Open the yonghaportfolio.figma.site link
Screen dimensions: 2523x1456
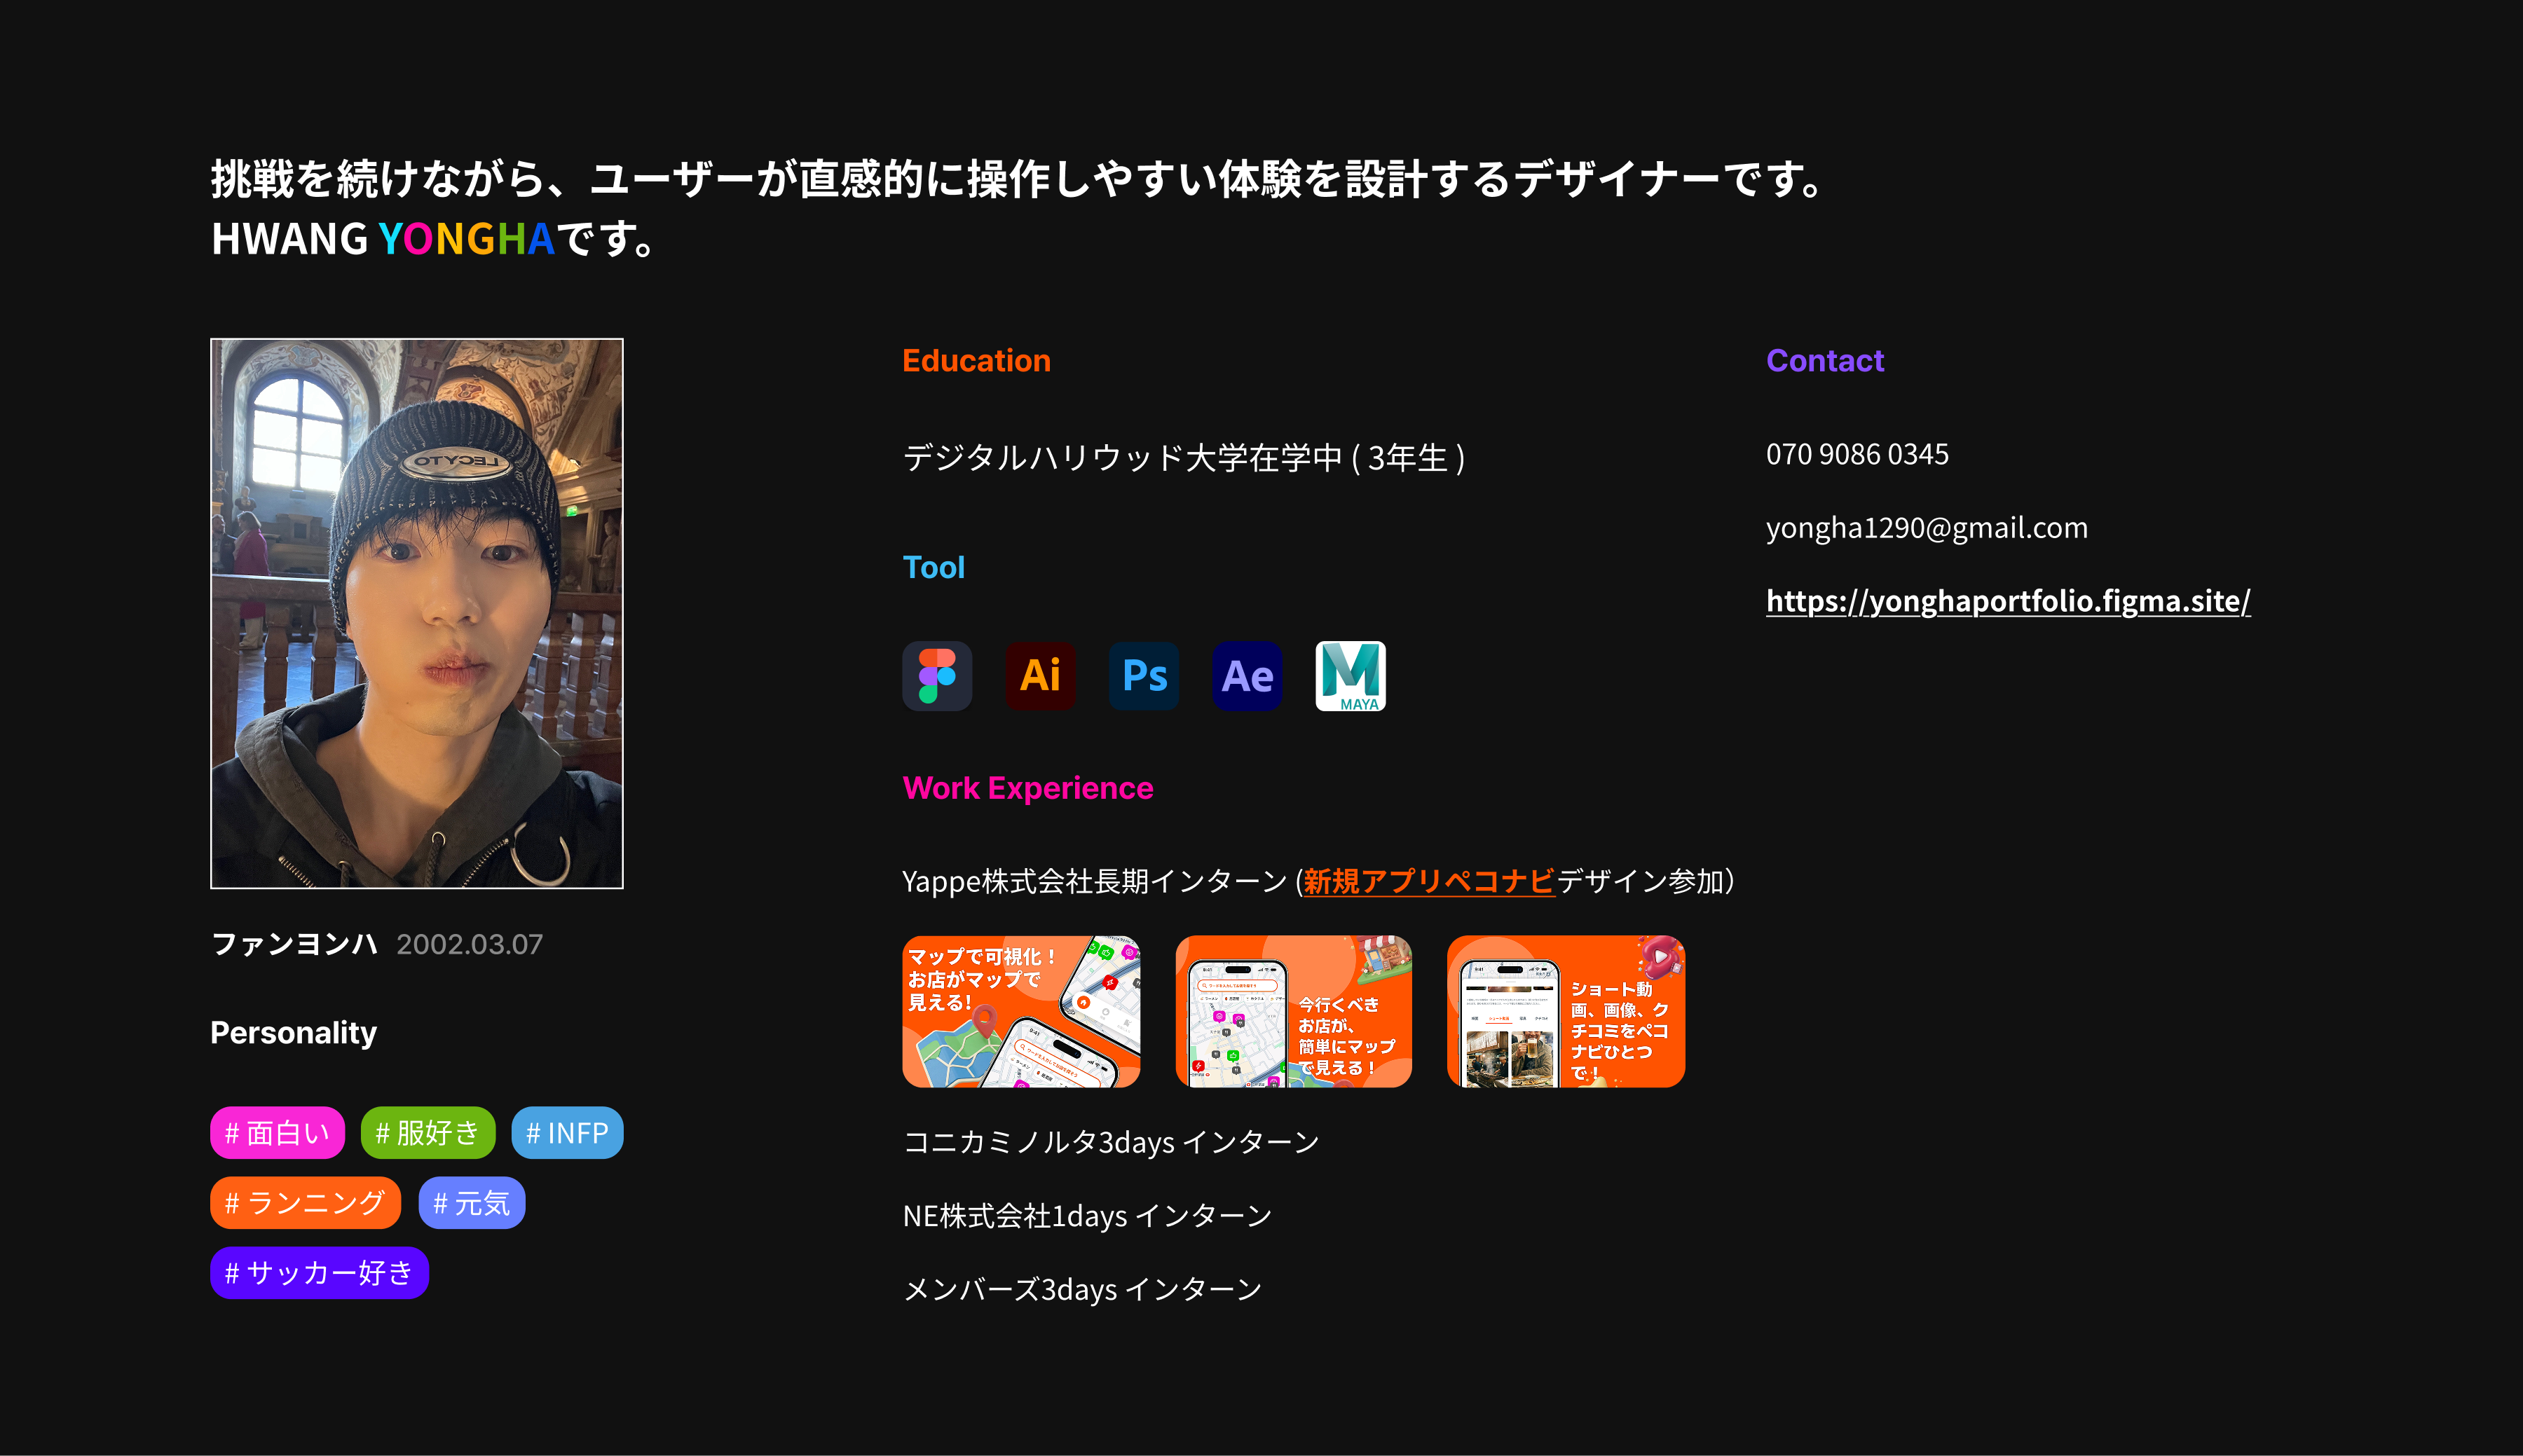point(2007,601)
